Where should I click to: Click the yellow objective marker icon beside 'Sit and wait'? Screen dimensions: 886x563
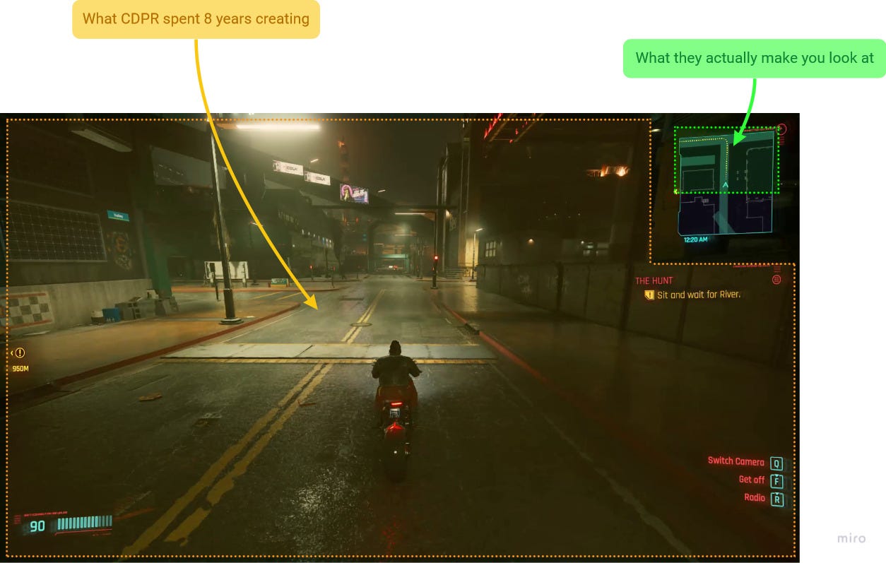click(x=649, y=295)
